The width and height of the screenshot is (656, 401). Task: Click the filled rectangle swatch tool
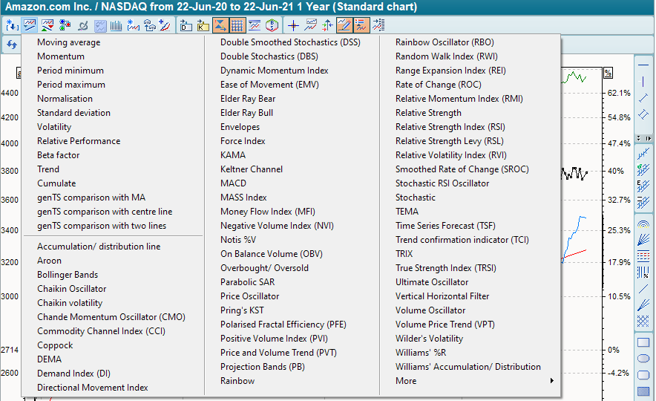[x=643, y=391]
